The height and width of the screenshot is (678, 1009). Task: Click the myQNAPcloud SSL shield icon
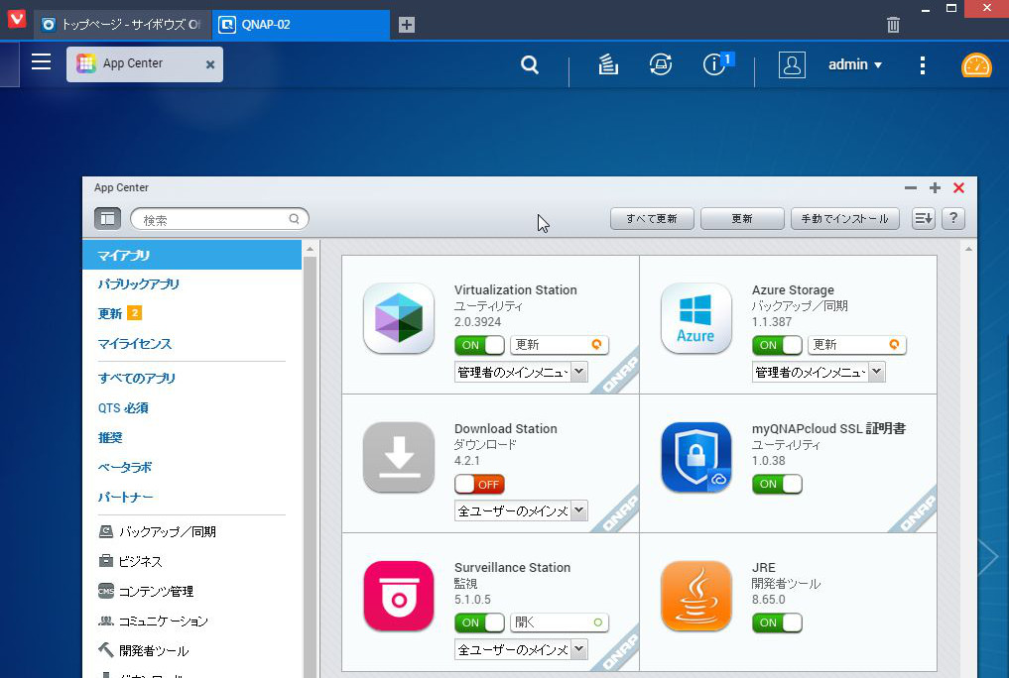click(x=696, y=457)
